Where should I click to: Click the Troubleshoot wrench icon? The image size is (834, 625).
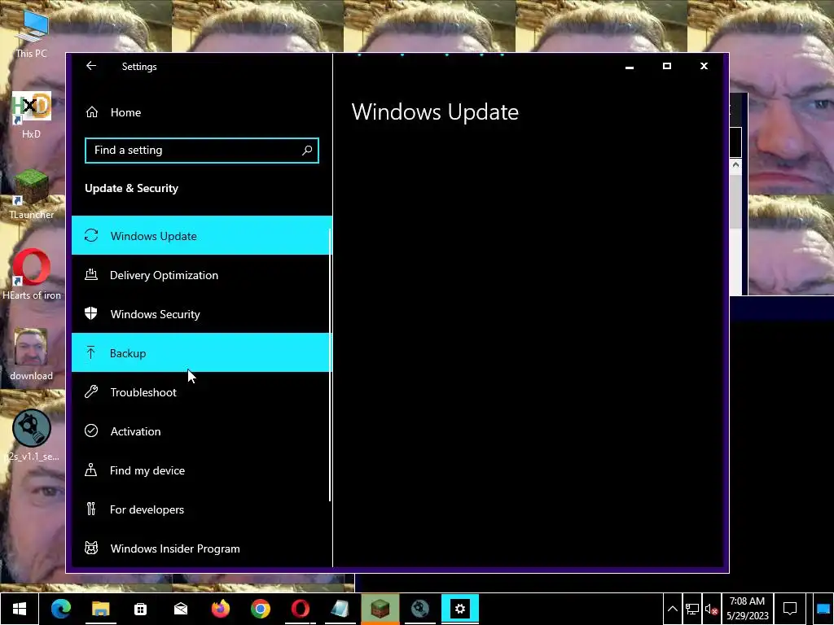click(x=91, y=391)
